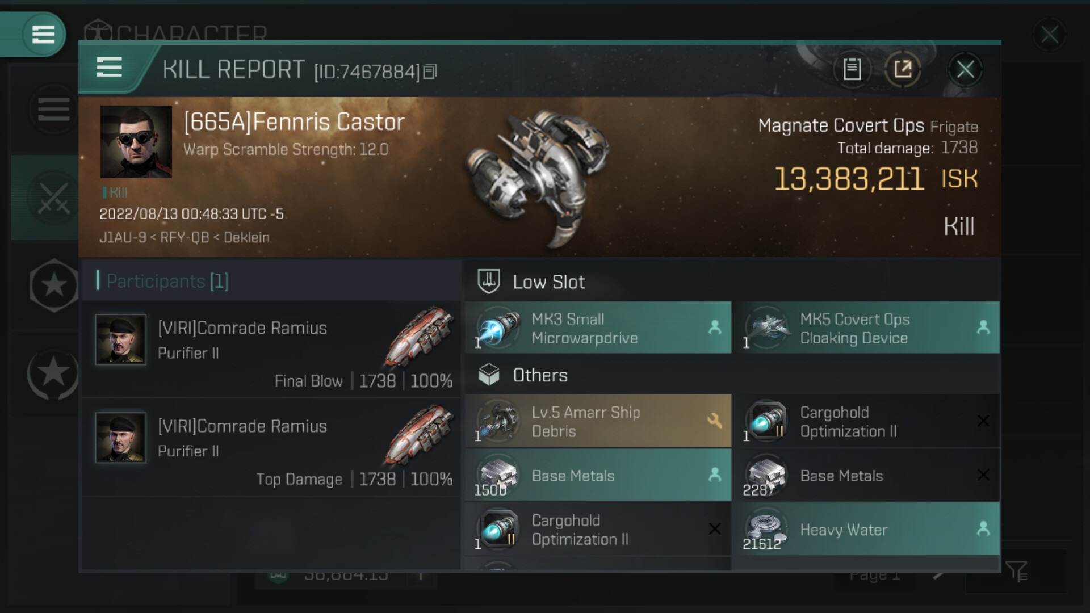Click the Others section header

click(540, 375)
